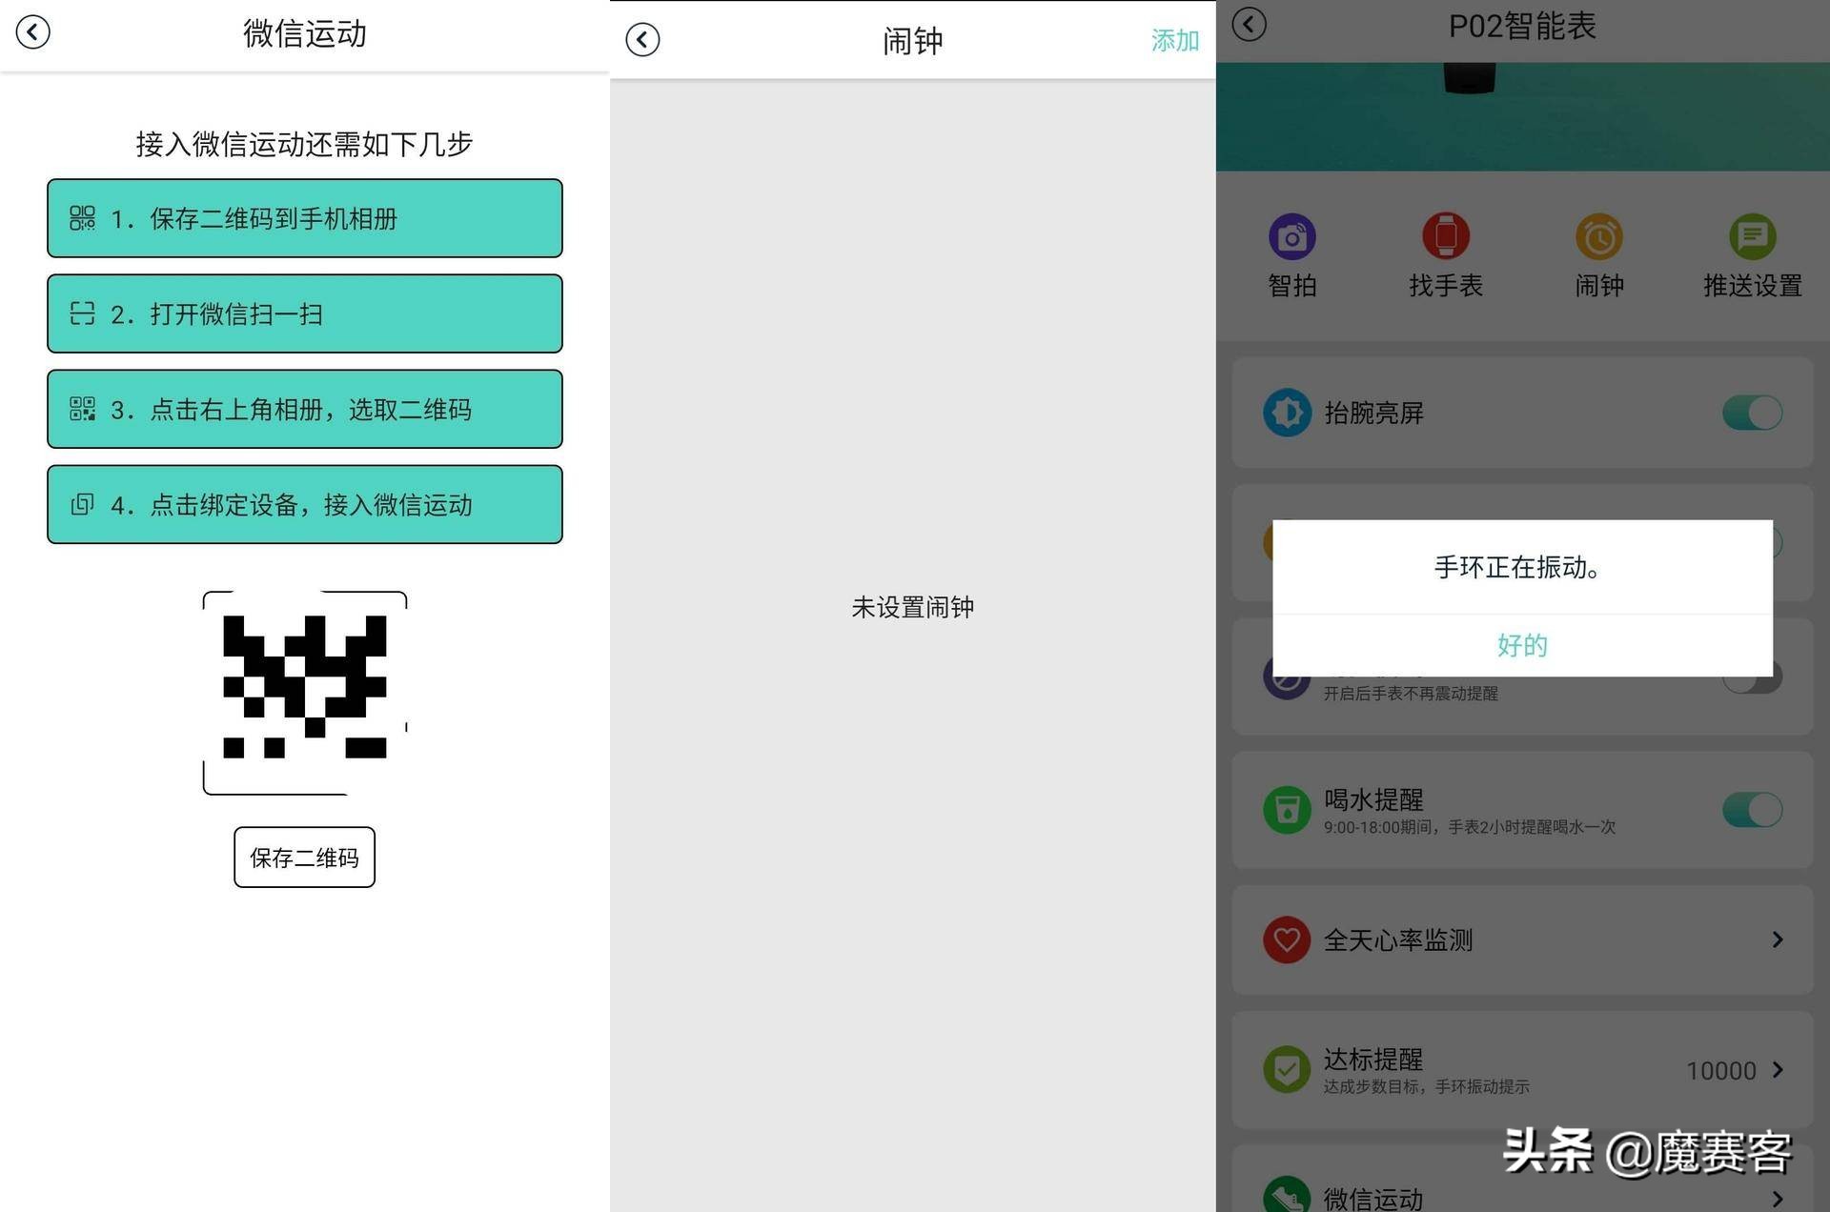
Task: Tap the heart icon beside 全天心率监测
Action: coord(1287,940)
